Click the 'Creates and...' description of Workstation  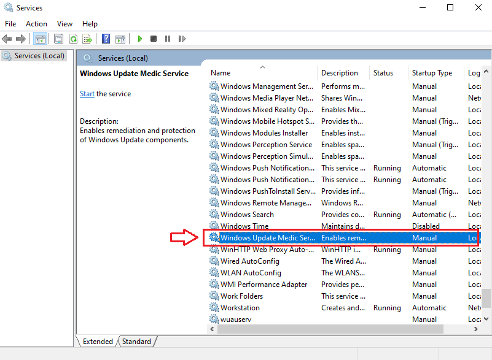[x=343, y=308]
